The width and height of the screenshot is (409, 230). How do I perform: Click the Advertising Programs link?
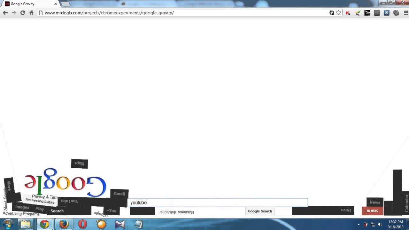pos(21,214)
